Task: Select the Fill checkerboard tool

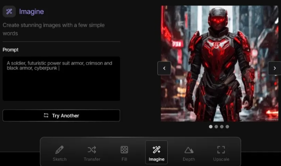Action: (124, 152)
